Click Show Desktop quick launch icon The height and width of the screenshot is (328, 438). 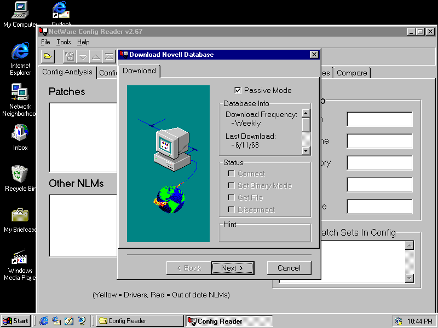click(x=69, y=321)
